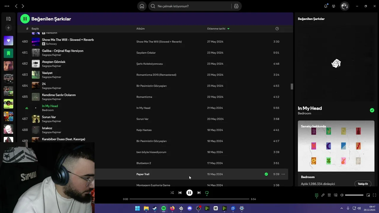Image resolution: width=379 pixels, height=213 pixels.
Task: Open Sagopa Kajmer link under Galiba
Action: [x=52, y=55]
